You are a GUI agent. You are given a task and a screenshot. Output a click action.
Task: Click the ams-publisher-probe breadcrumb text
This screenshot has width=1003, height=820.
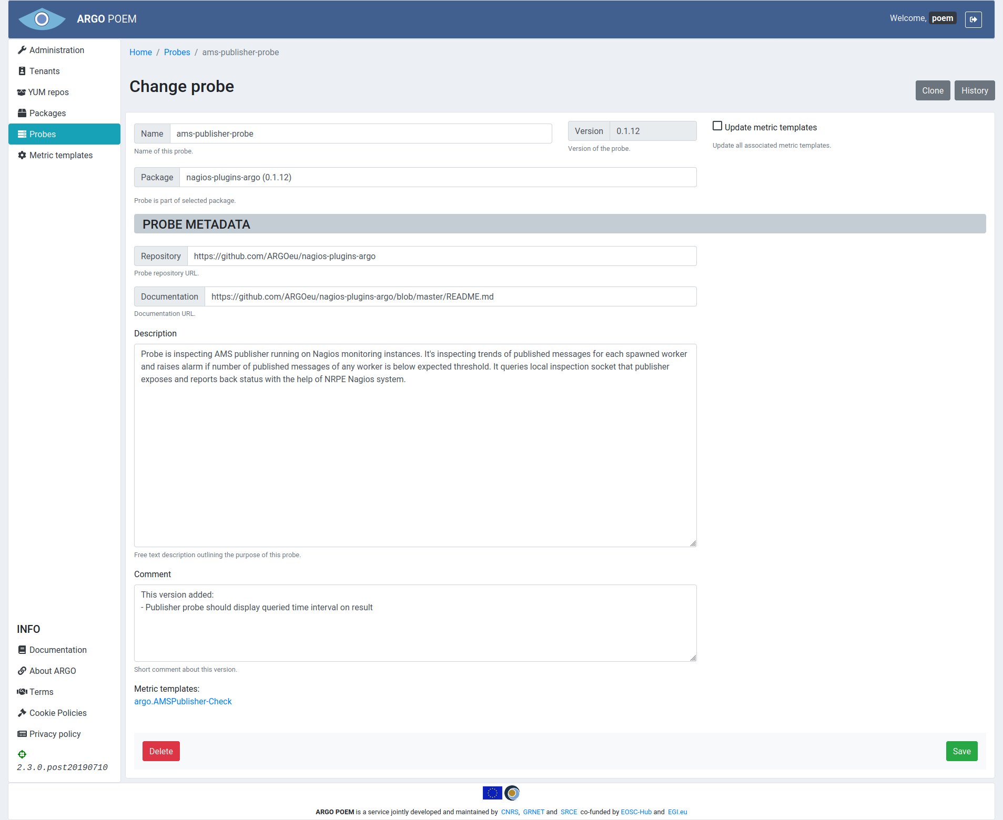point(240,52)
